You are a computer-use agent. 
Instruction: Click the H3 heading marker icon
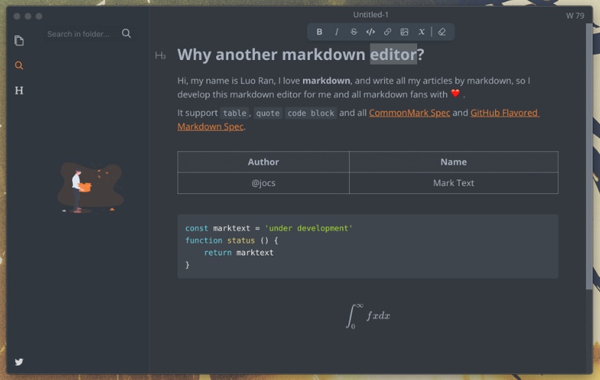point(160,55)
